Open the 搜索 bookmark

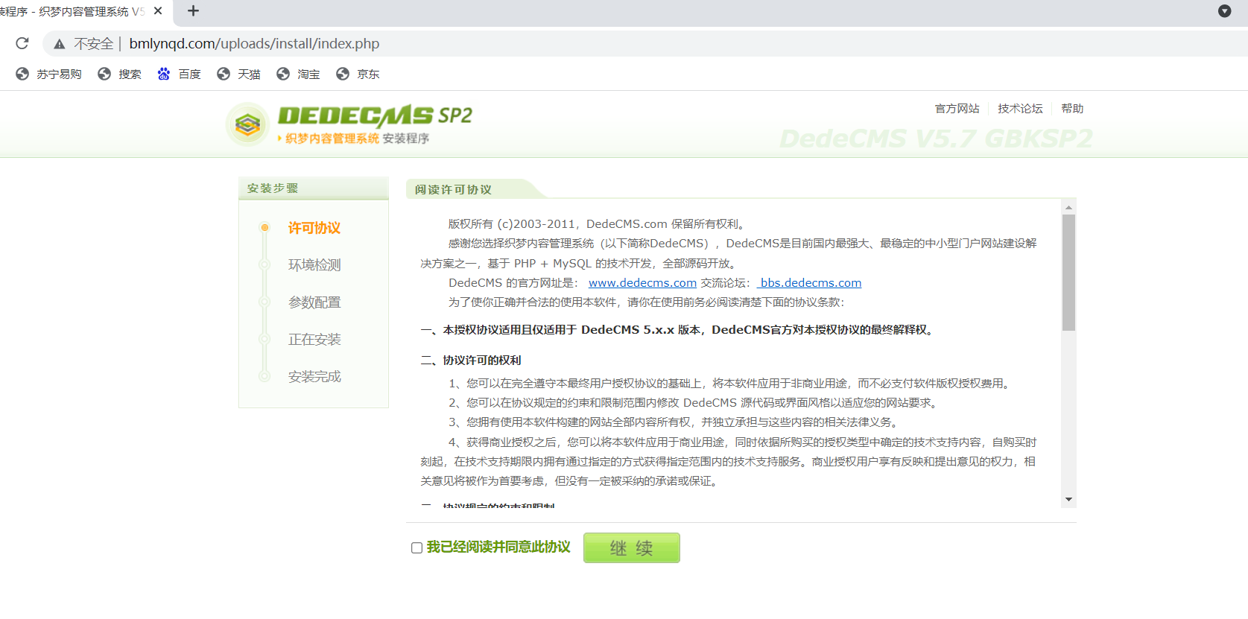click(x=119, y=74)
